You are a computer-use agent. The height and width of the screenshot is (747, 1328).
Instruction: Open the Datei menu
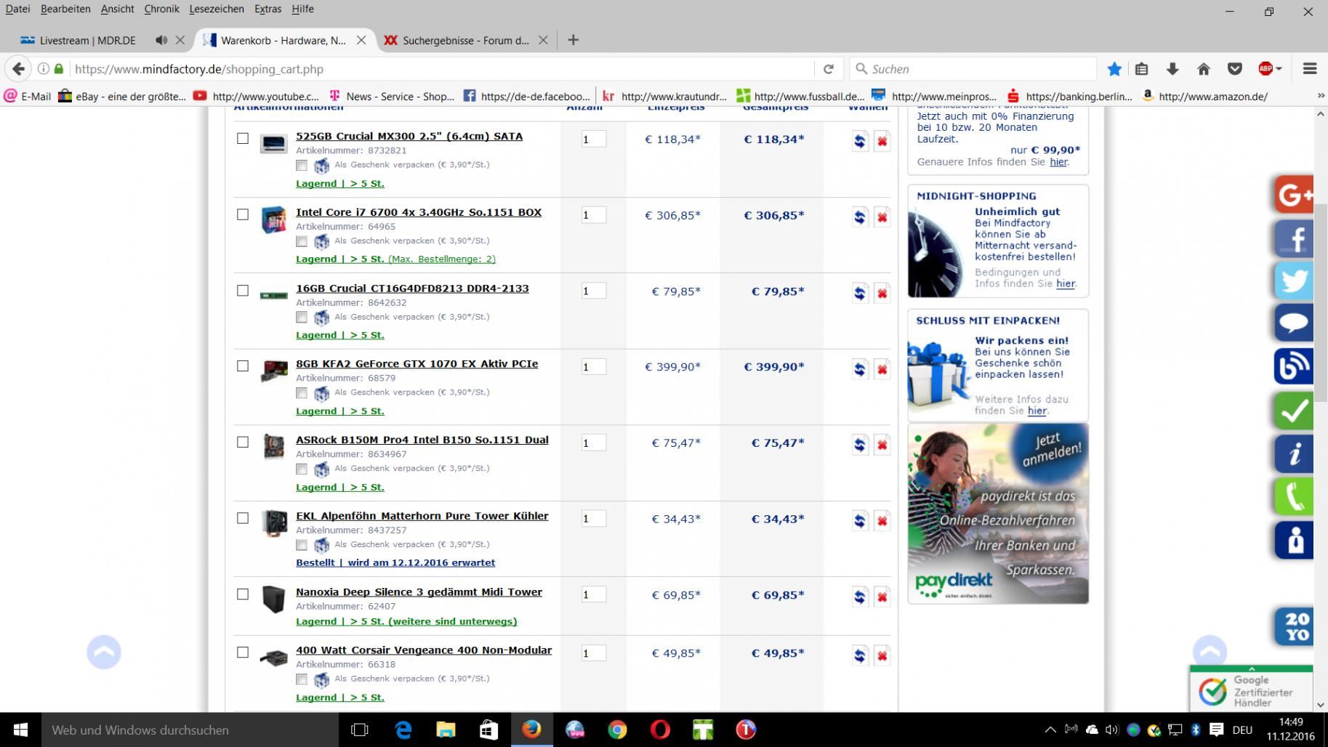[17, 9]
